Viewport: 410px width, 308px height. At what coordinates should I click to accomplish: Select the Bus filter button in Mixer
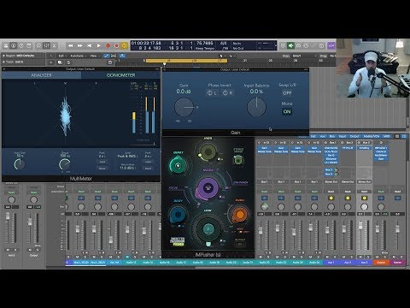click(x=331, y=136)
